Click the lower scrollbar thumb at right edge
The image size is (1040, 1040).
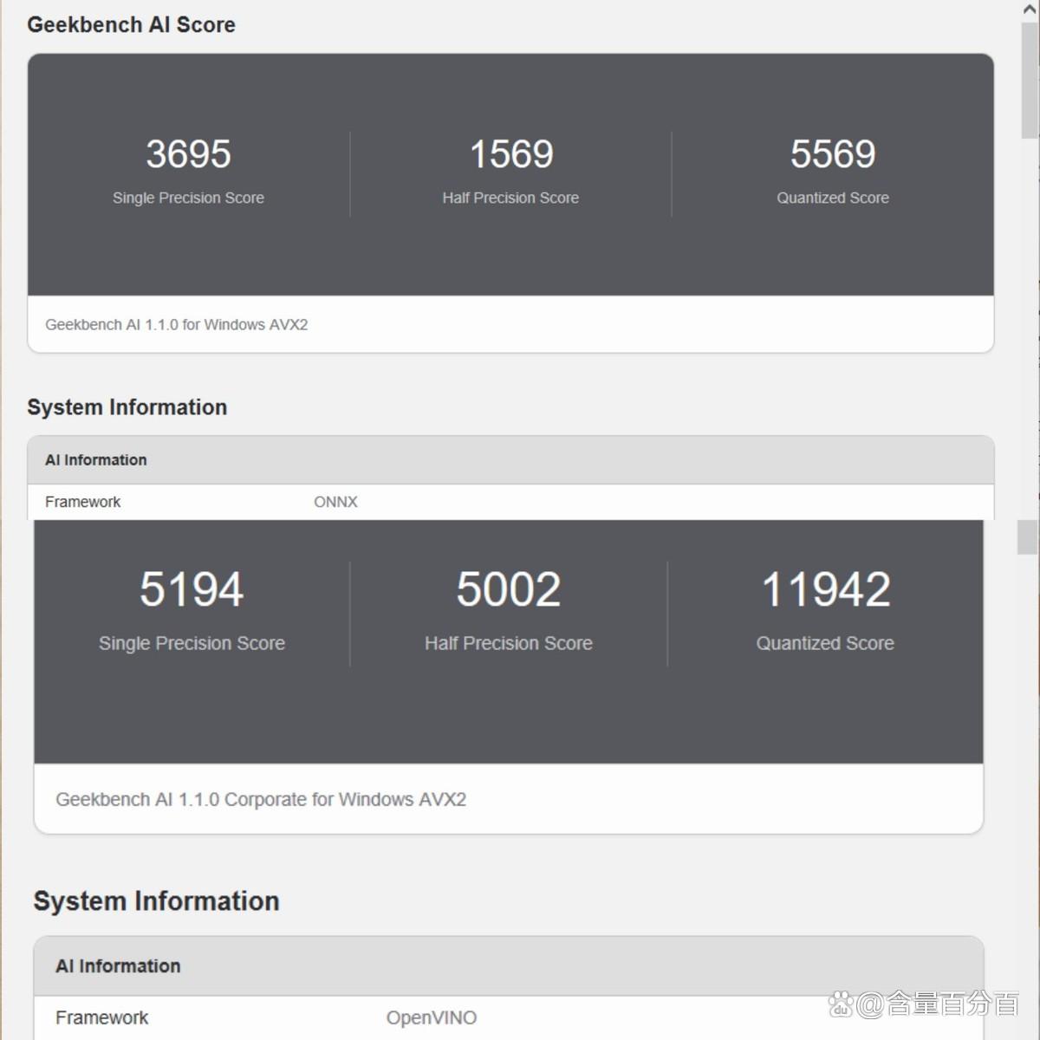click(x=1028, y=536)
